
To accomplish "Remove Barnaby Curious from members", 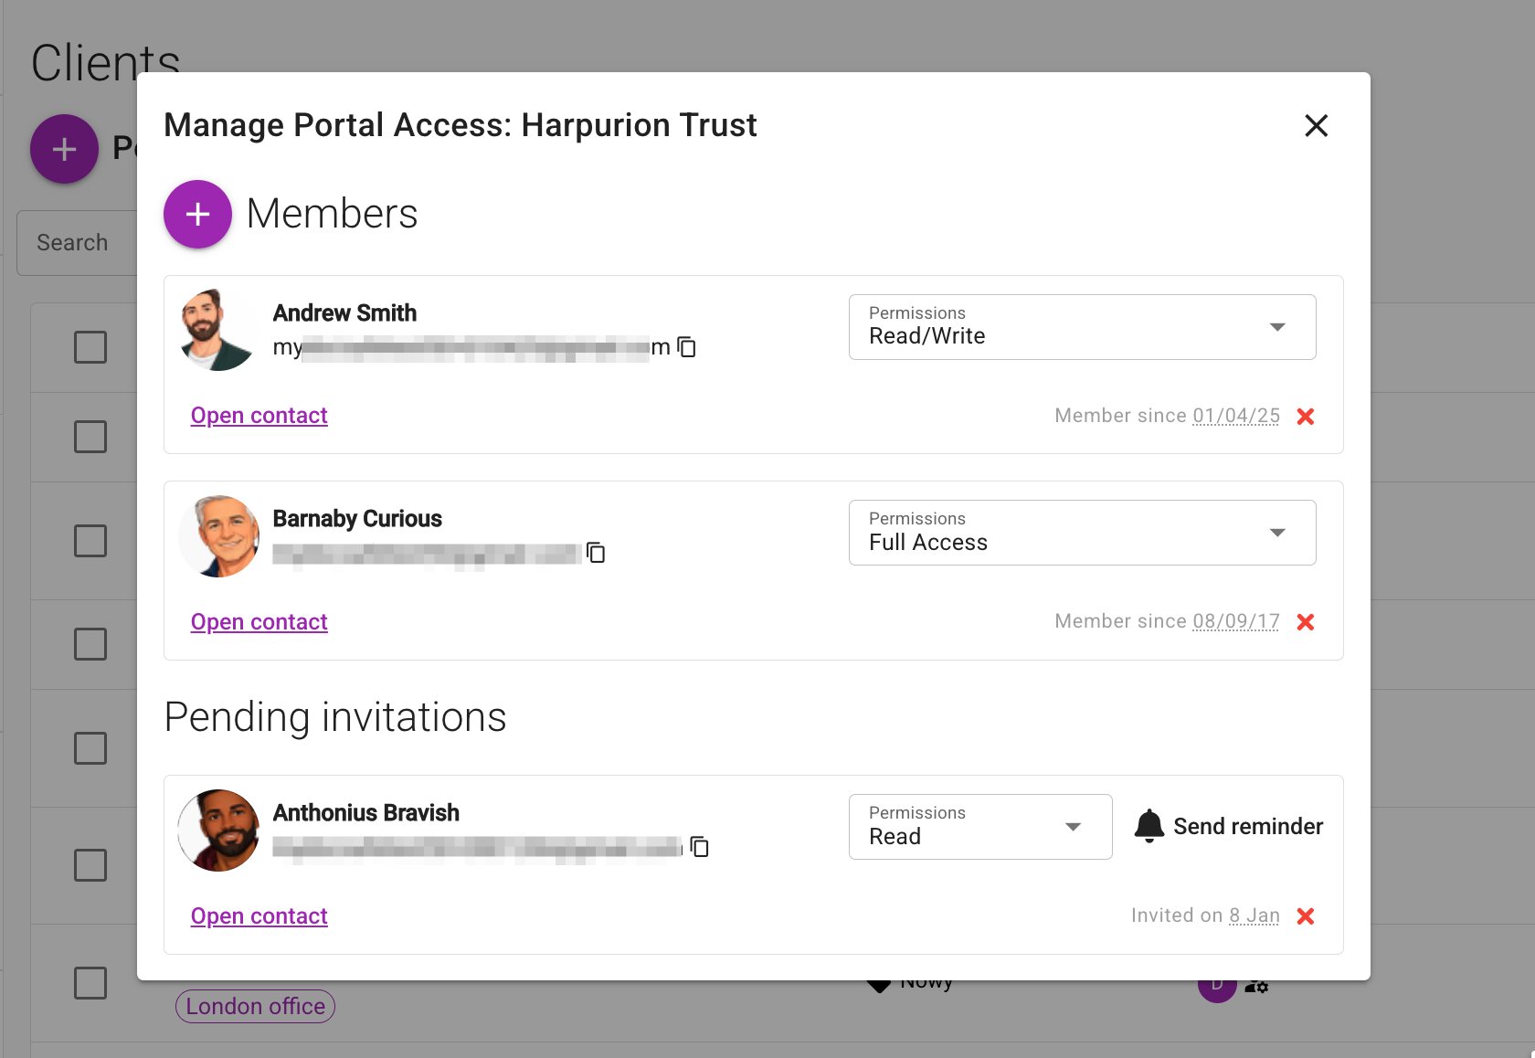I will pos(1306,621).
